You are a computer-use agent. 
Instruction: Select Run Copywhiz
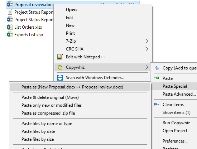(x=174, y=123)
